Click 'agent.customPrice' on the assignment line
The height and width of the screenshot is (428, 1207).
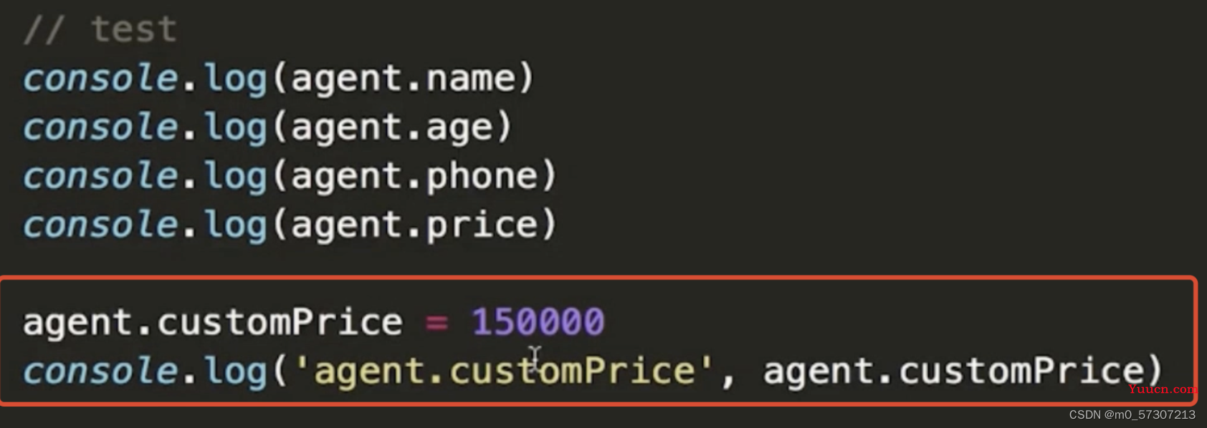pyautogui.click(x=213, y=323)
